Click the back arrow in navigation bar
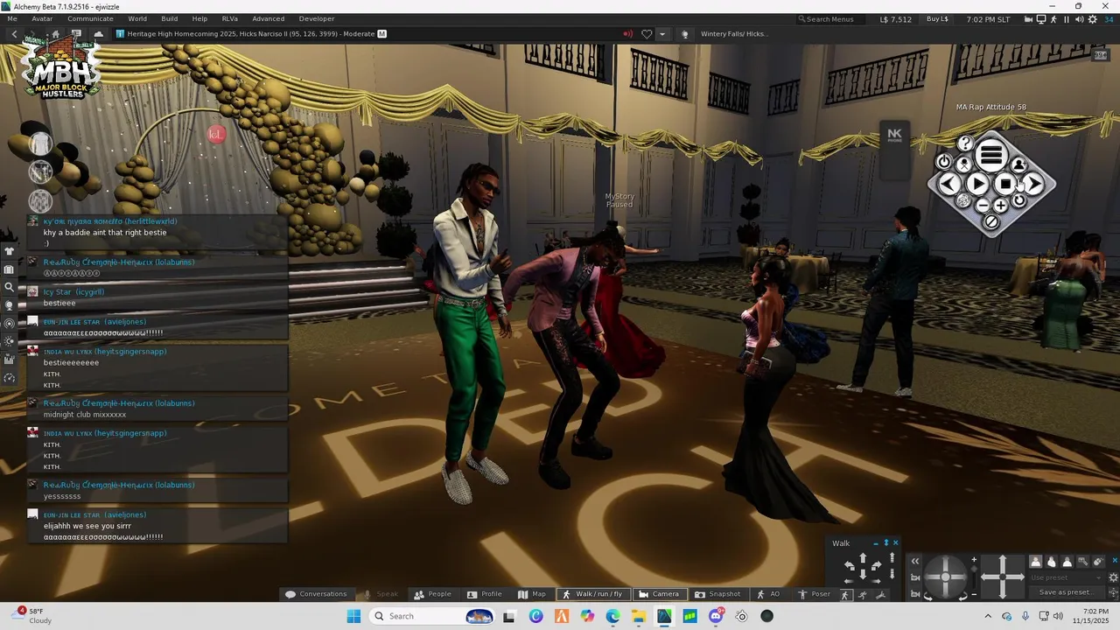 [x=14, y=34]
